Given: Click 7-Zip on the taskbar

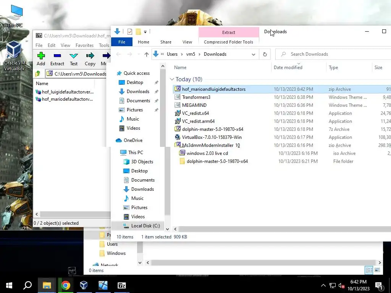Looking at the screenshot, I should pos(122,285).
